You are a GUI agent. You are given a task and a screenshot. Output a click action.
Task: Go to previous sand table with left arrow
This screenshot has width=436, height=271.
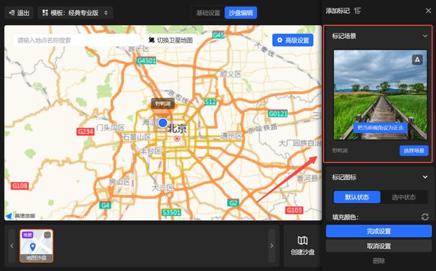12,246
